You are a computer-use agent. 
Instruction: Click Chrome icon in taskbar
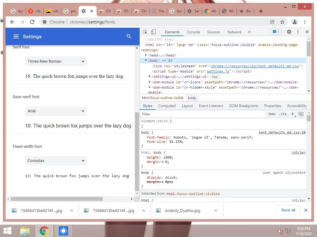coord(44,231)
